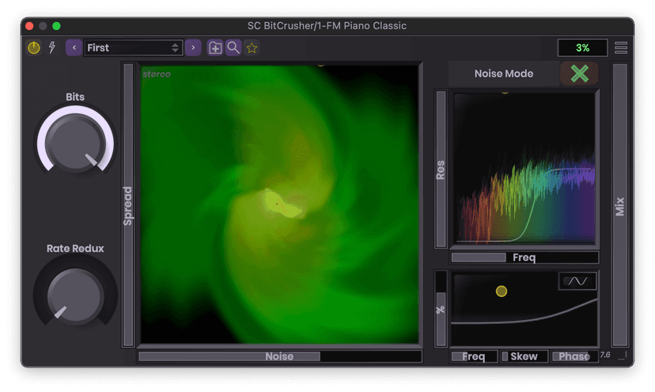Toggle the yellow power bypass button
Viewport: 655px width, 392px height.
coord(33,48)
